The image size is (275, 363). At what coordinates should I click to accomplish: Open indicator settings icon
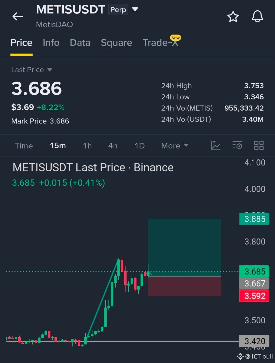237,145
